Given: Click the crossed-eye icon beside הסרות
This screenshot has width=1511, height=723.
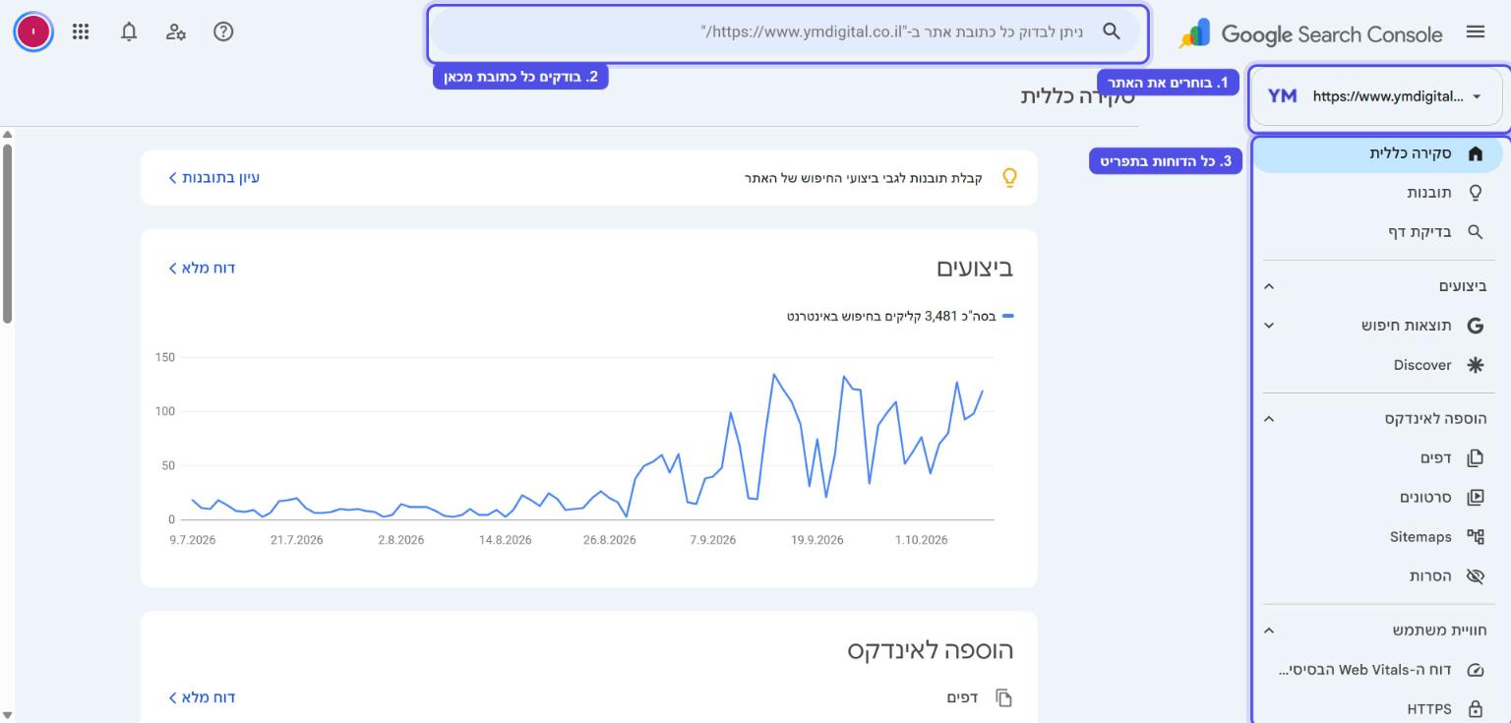Looking at the screenshot, I should (x=1475, y=576).
